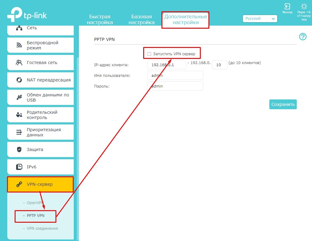Click the '(до 10 клиентов)' note
The height and width of the screenshot is (241, 312).
[x=245, y=63]
